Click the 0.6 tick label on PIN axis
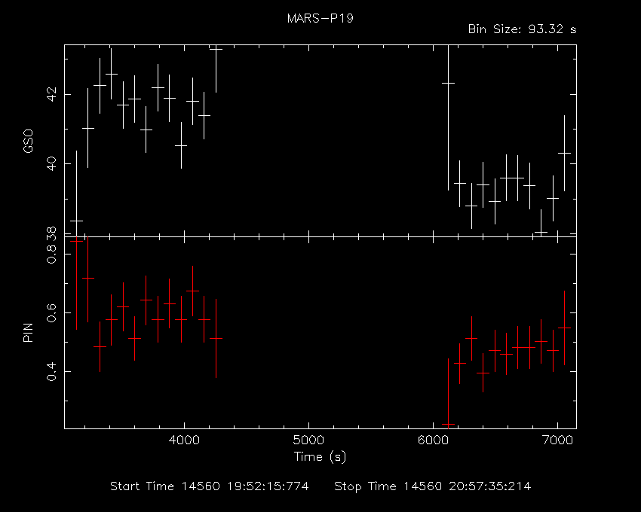 51,312
